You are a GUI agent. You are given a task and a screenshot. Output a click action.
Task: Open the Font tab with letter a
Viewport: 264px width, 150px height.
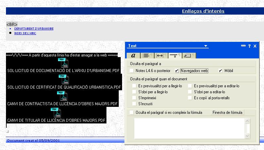coord(133,55)
